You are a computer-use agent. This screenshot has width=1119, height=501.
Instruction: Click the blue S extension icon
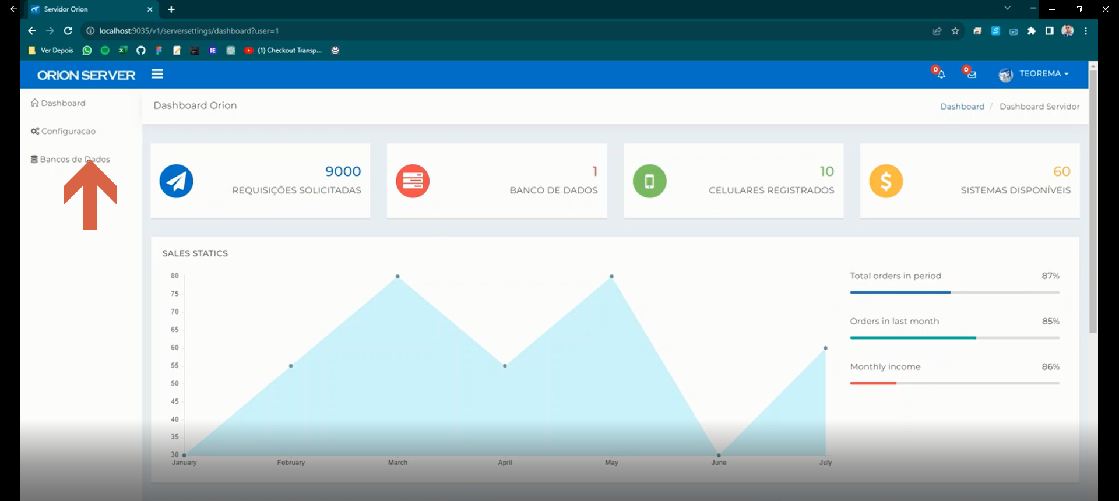click(995, 31)
